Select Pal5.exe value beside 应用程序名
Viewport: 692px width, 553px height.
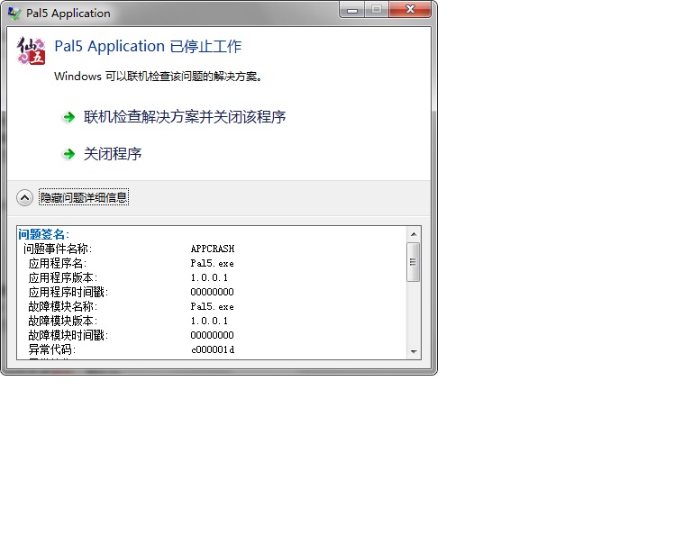[213, 263]
